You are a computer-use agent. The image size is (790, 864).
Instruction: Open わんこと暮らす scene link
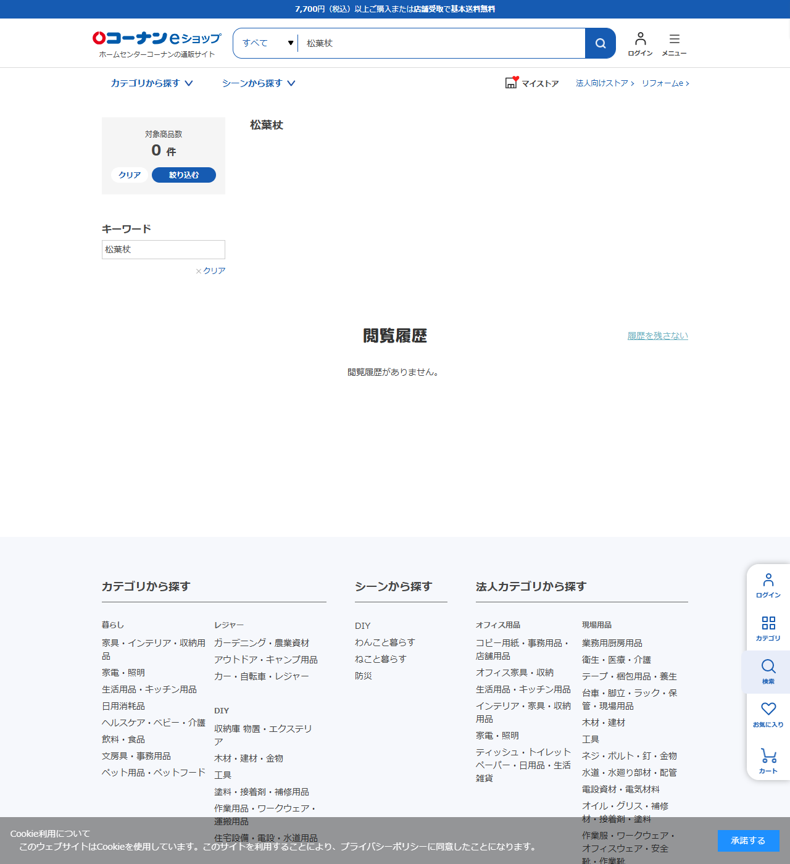click(385, 642)
